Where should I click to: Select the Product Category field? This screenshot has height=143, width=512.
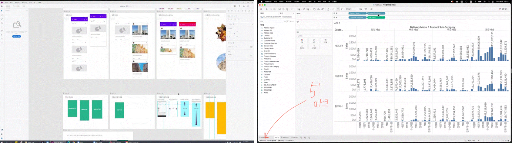[x=270, y=56]
